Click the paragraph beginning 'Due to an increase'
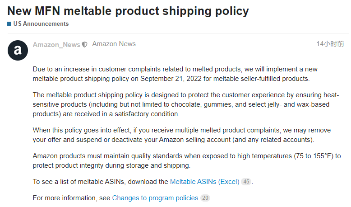Image resolution: width=351 pixels, height=207 pixels. [x=175, y=74]
